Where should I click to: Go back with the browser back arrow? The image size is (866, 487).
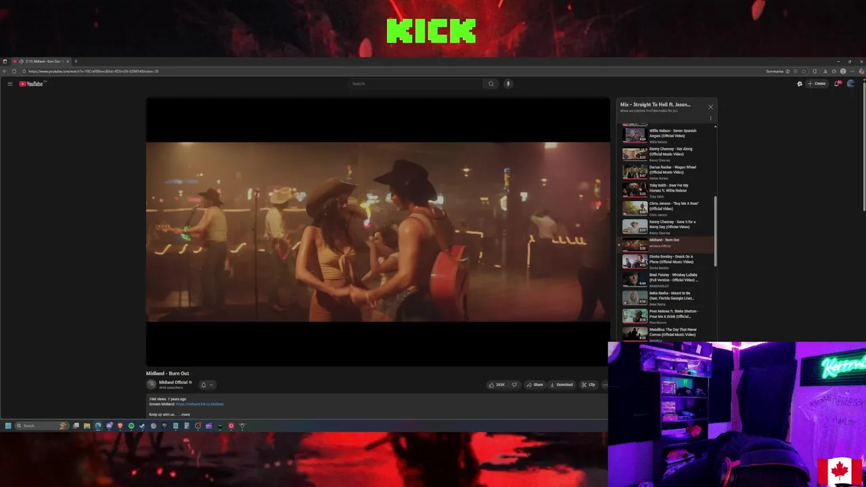tap(5, 71)
